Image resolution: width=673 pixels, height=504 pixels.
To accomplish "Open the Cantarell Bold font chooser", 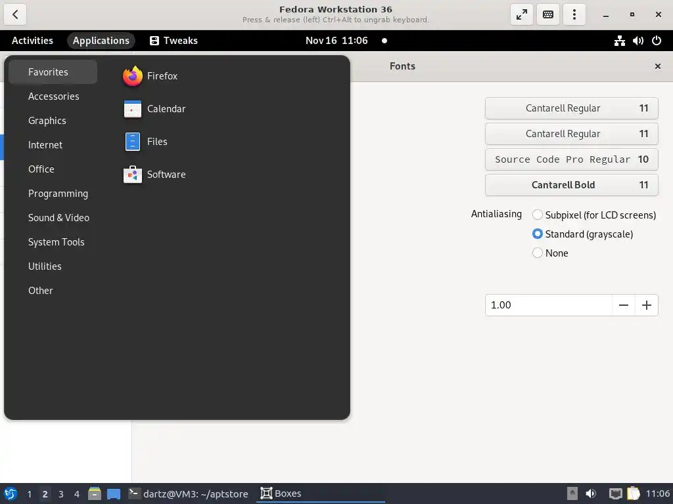I will tap(571, 185).
